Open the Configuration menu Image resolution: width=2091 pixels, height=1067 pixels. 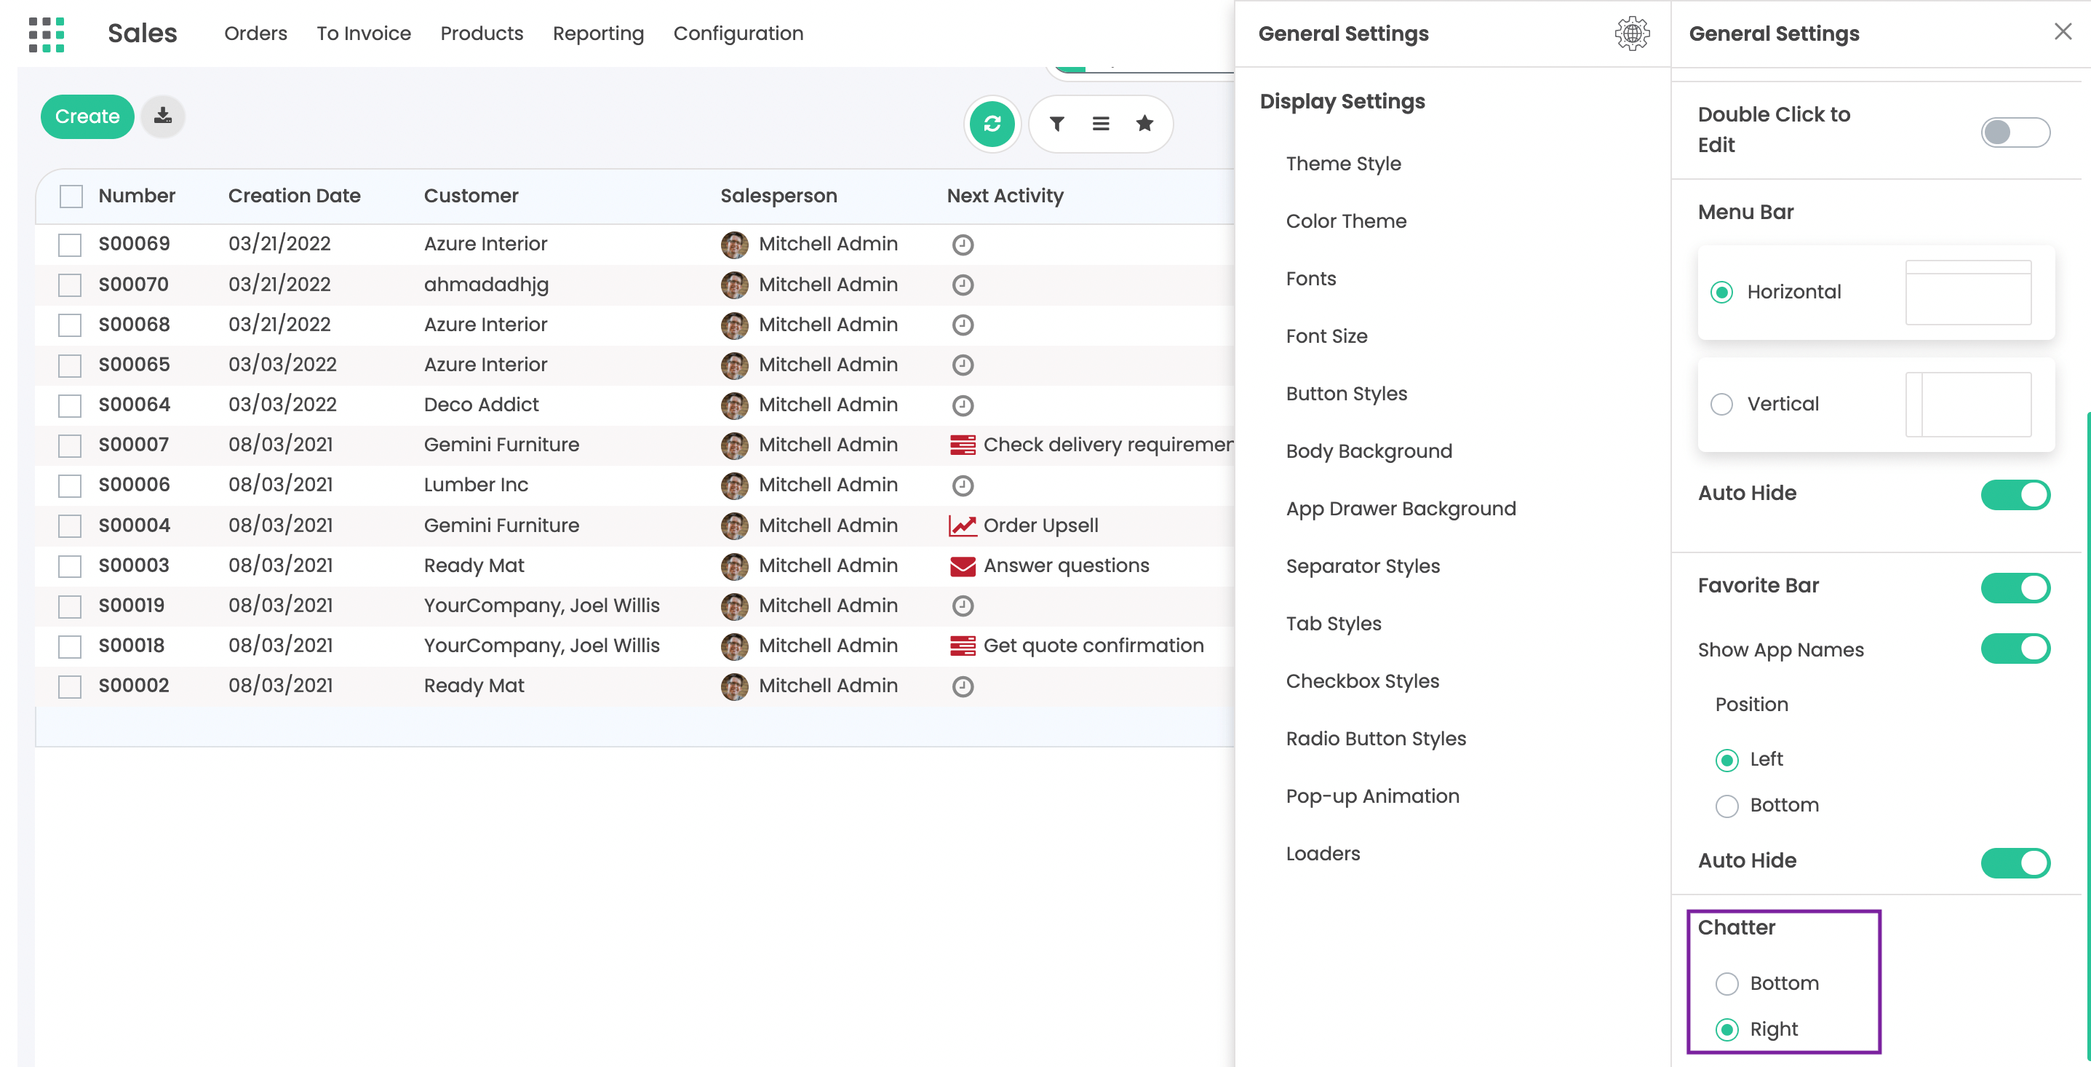737,33
